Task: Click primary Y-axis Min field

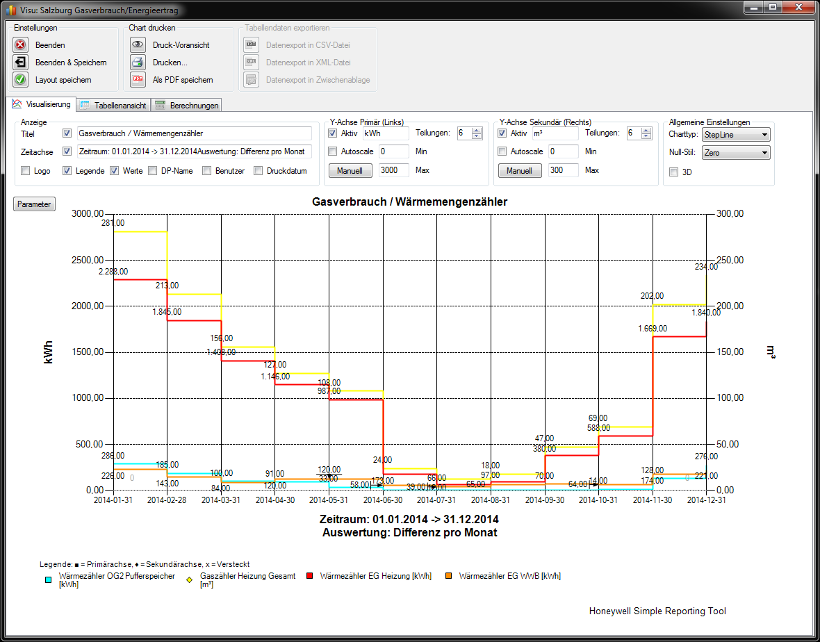Action: pyautogui.click(x=394, y=151)
